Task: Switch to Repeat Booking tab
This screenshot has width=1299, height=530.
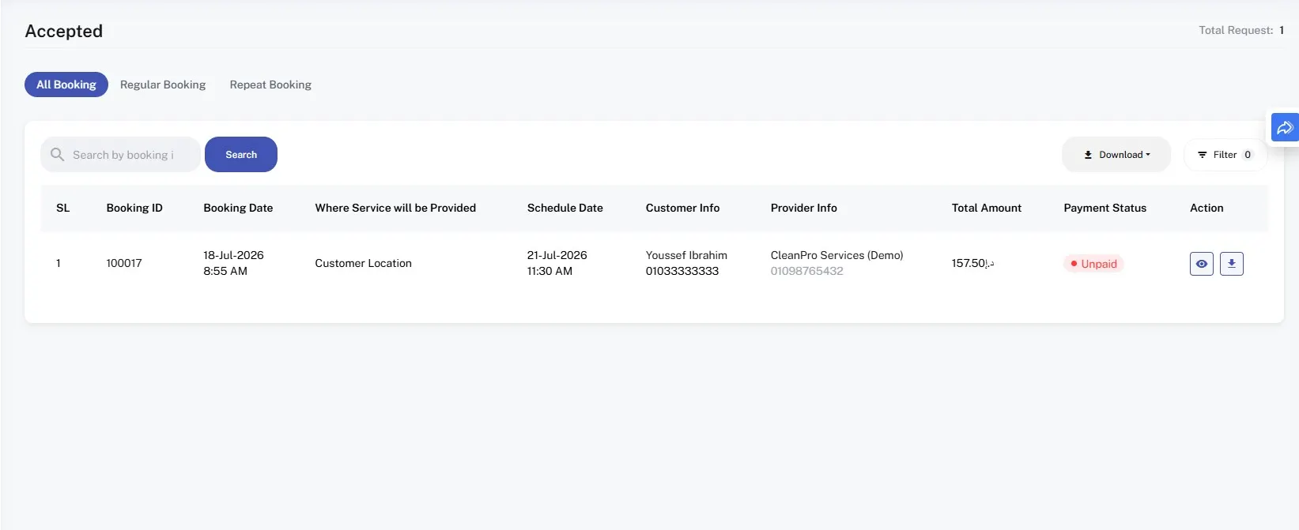Action: (270, 85)
